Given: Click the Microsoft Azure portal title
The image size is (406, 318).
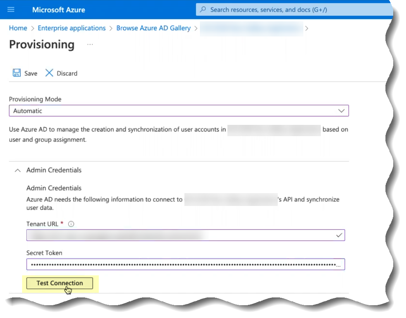Looking at the screenshot, I should pyautogui.click(x=58, y=10).
